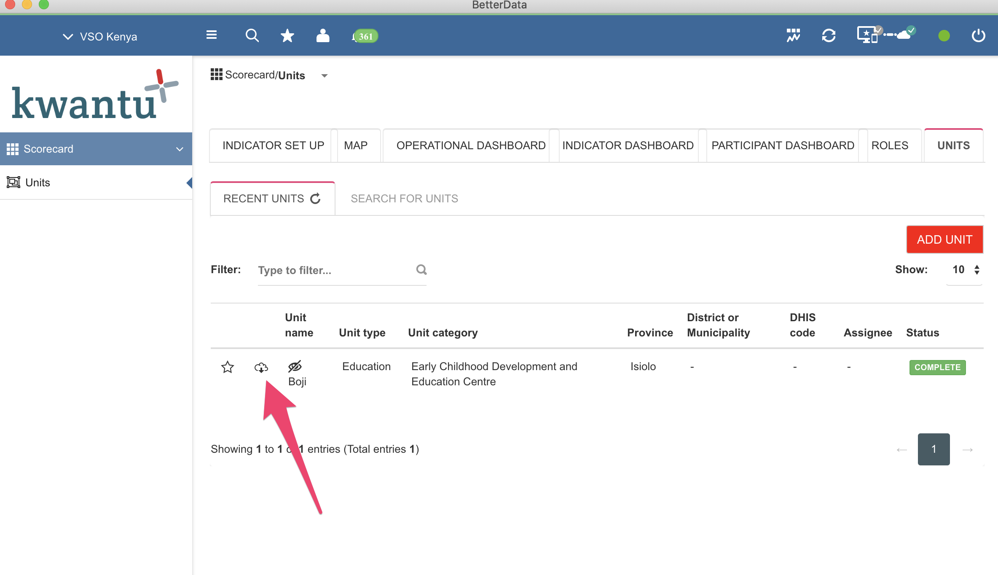Viewport: 998px width, 575px height.
Task: Click page 1 pagination button
Action: [x=934, y=449]
